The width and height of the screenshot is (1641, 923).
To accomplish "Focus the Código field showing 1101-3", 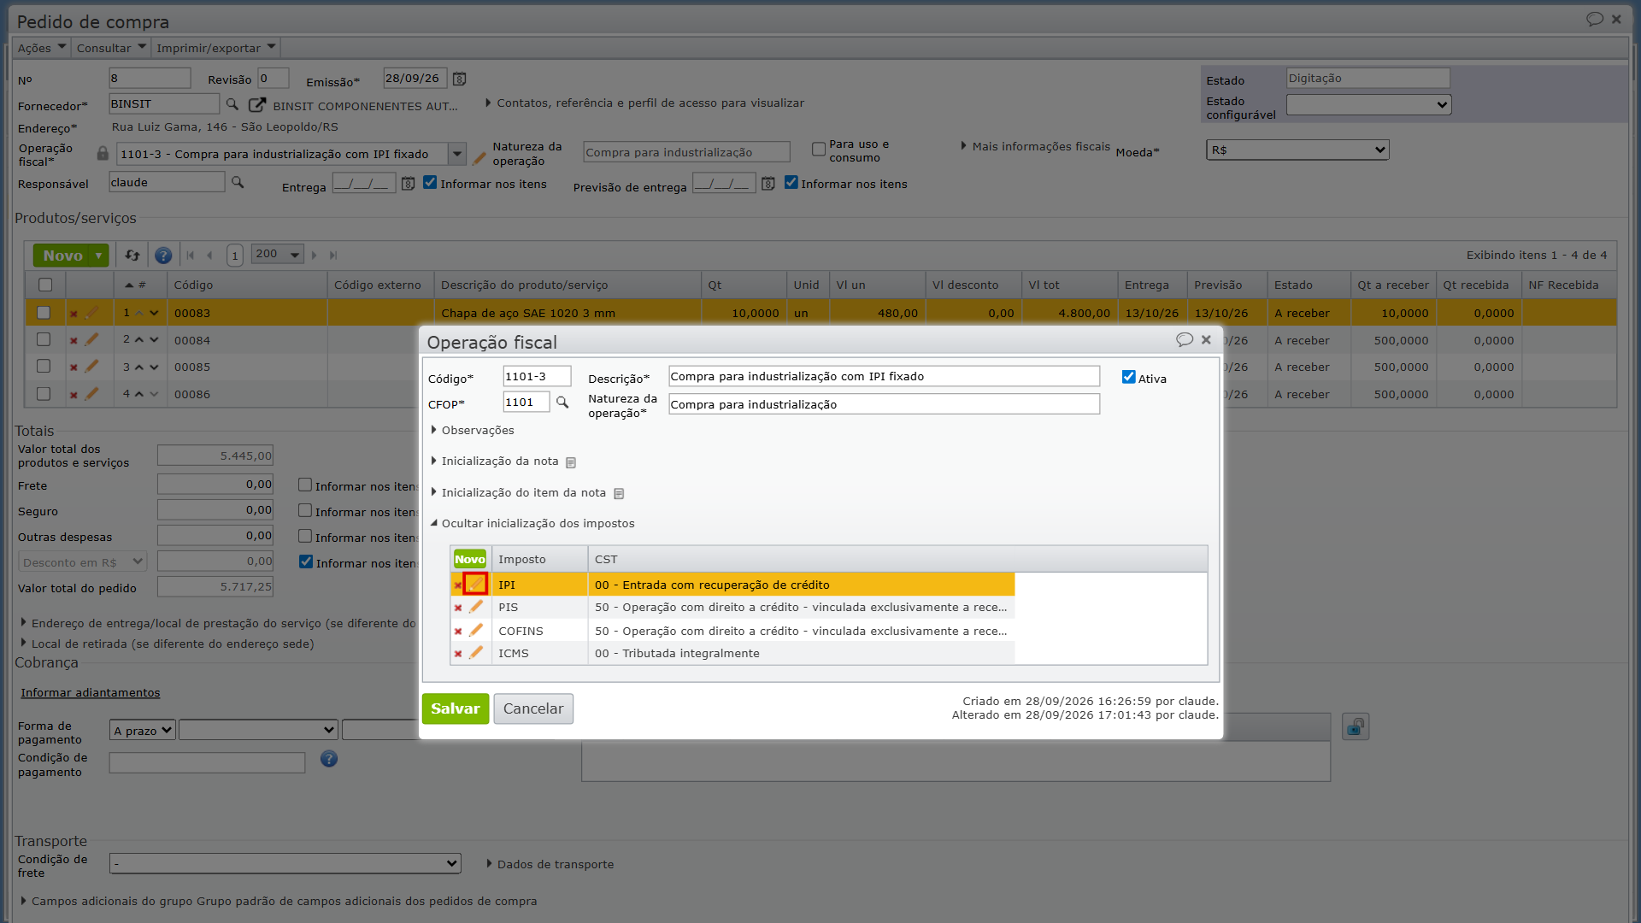I will (537, 377).
